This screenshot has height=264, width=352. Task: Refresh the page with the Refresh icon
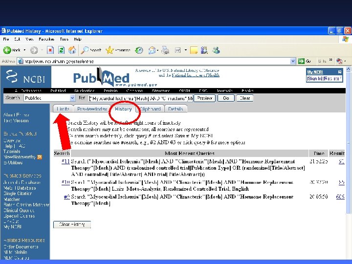61,50
